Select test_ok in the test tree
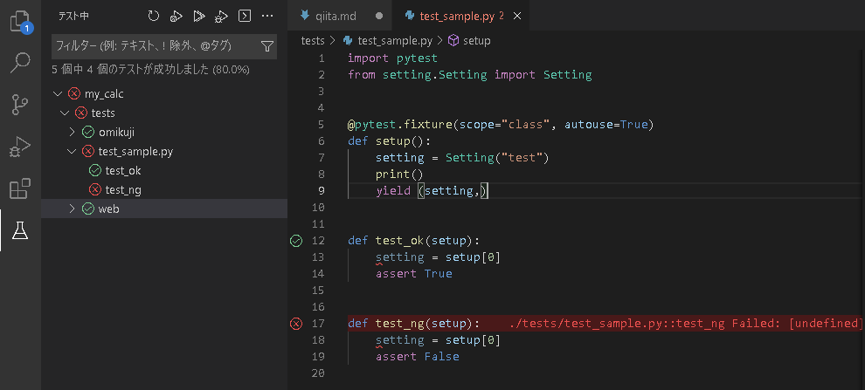Image resolution: width=865 pixels, height=390 pixels. [123, 171]
